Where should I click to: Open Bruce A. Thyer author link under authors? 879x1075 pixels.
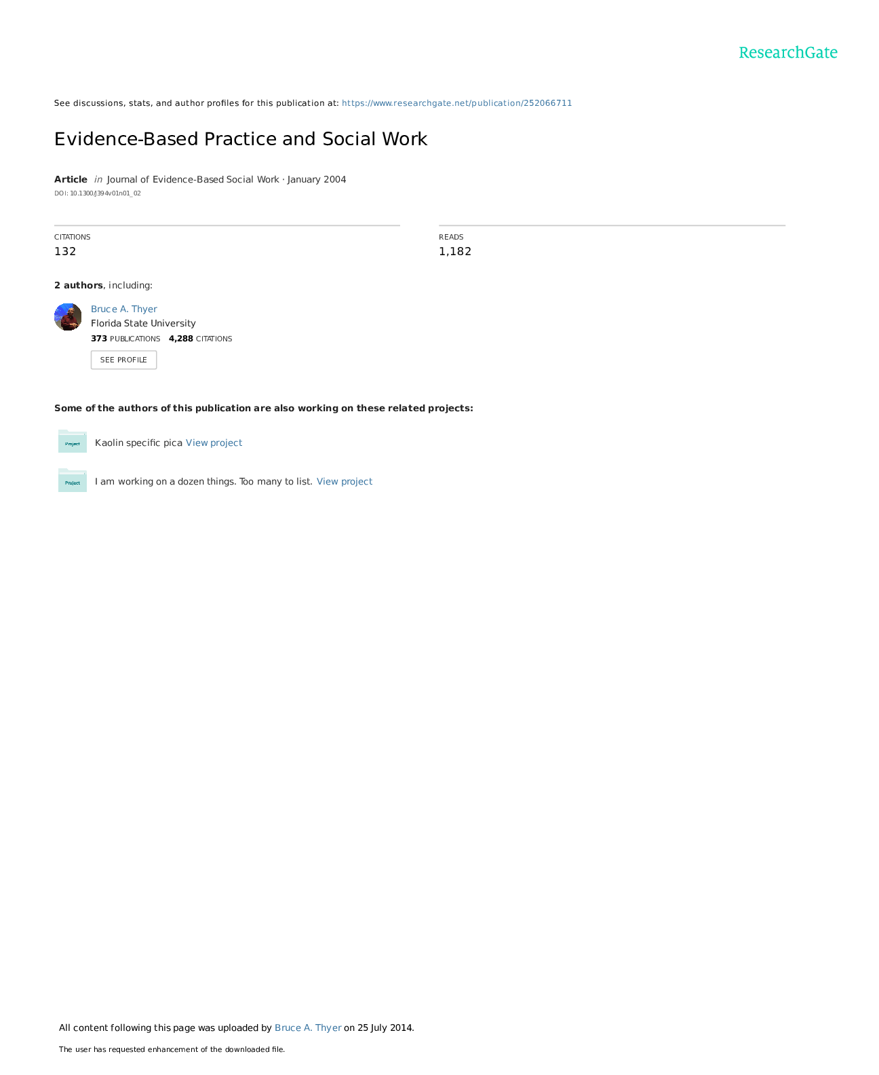(123, 309)
